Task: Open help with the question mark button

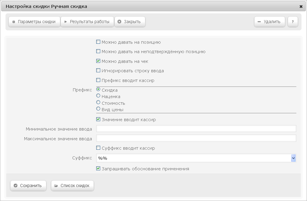Action: 293,22
